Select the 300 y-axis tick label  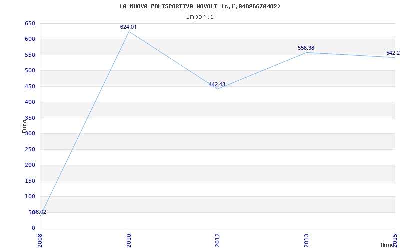tap(30, 133)
